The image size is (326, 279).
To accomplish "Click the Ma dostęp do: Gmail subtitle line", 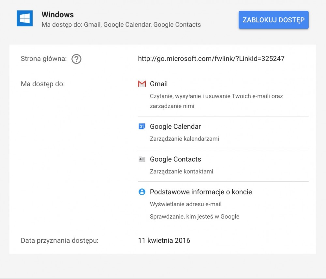I will [121, 25].
